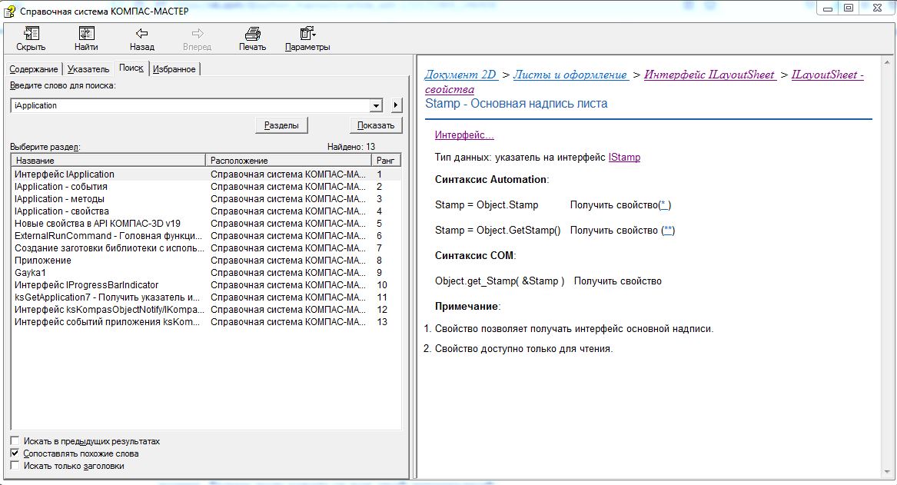Open ILayoutSheet - свойства link
Viewport: 897px width, 485px height.
[x=827, y=75]
